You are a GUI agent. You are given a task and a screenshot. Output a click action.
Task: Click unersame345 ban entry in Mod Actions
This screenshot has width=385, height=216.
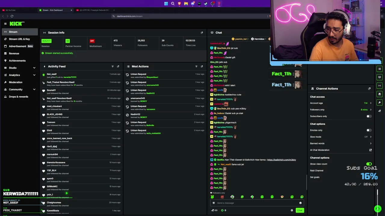(165, 100)
